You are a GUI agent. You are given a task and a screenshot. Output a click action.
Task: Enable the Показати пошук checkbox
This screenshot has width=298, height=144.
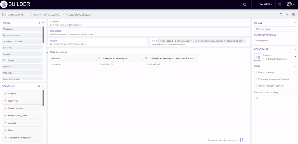(x=256, y=73)
